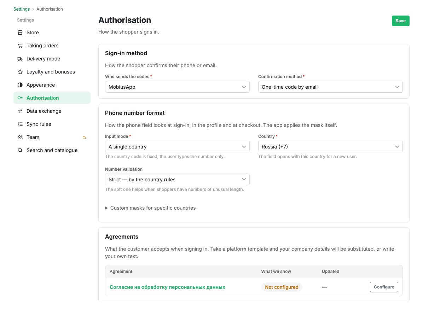Click the Search and catalogue magnifier icon
The height and width of the screenshot is (309, 423).
tap(20, 151)
